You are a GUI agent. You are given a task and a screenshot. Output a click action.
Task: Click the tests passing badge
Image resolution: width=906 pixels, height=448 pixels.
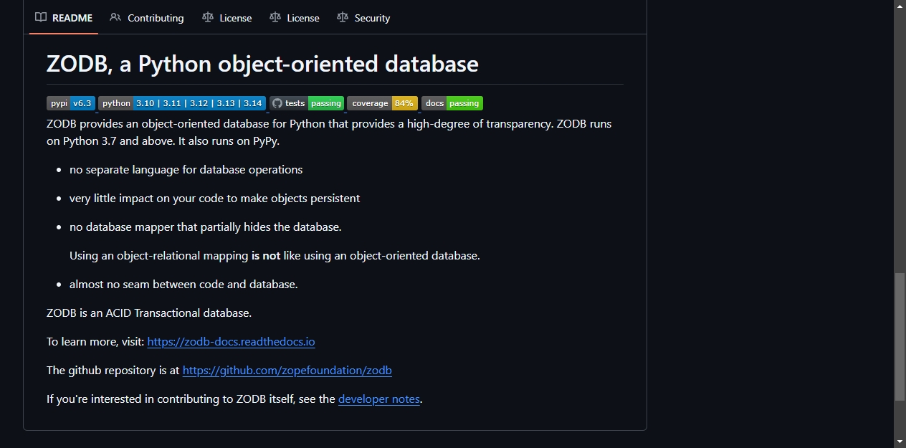tap(307, 103)
